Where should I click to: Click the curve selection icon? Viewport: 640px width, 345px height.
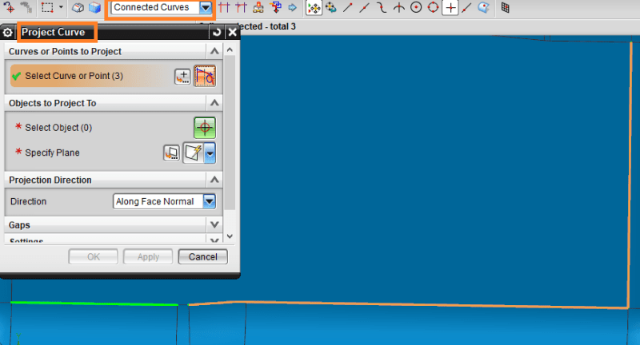[x=205, y=76]
